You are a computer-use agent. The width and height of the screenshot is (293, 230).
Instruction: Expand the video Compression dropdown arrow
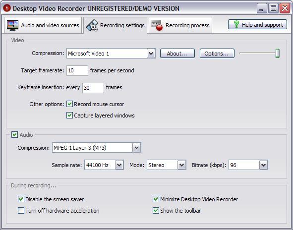click(x=151, y=54)
